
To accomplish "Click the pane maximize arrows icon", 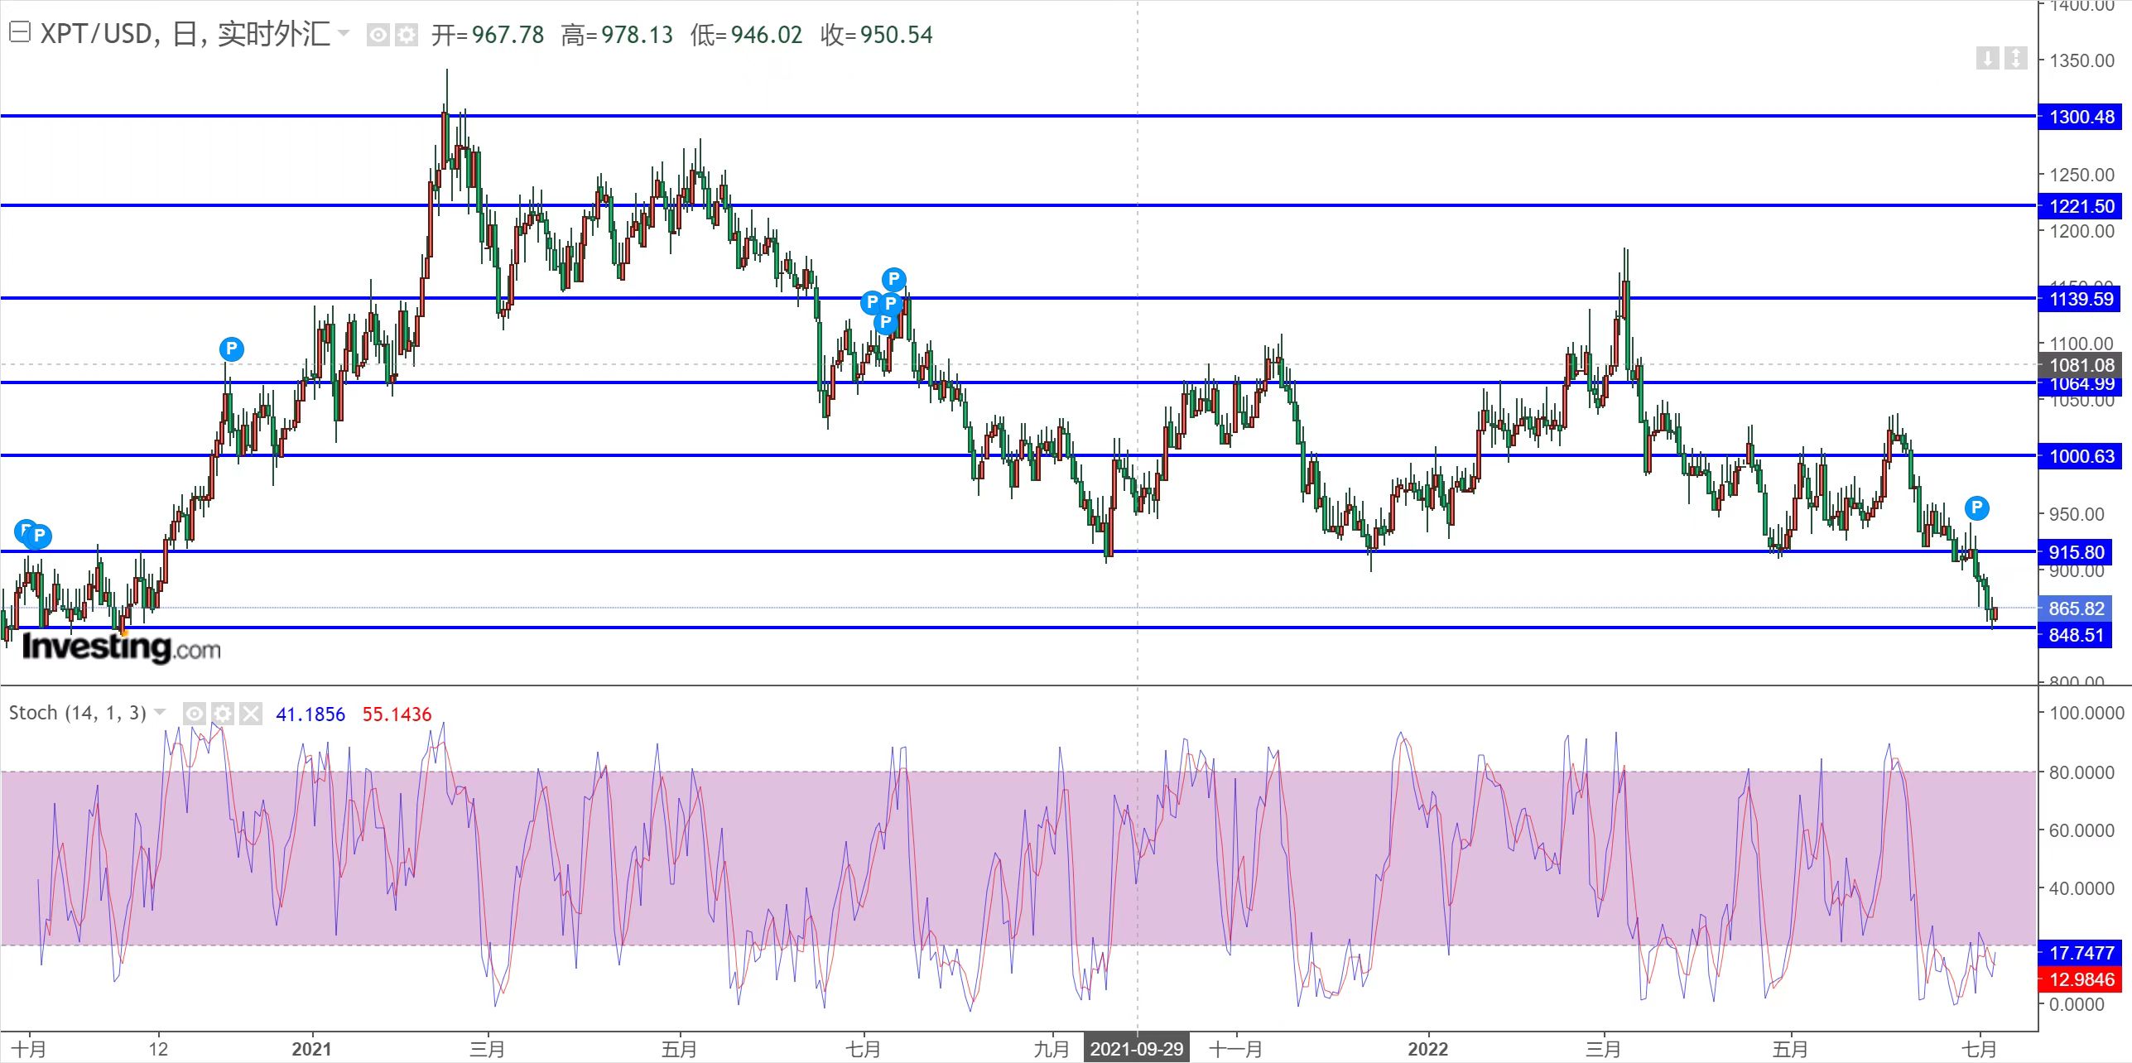I will coord(2016,58).
